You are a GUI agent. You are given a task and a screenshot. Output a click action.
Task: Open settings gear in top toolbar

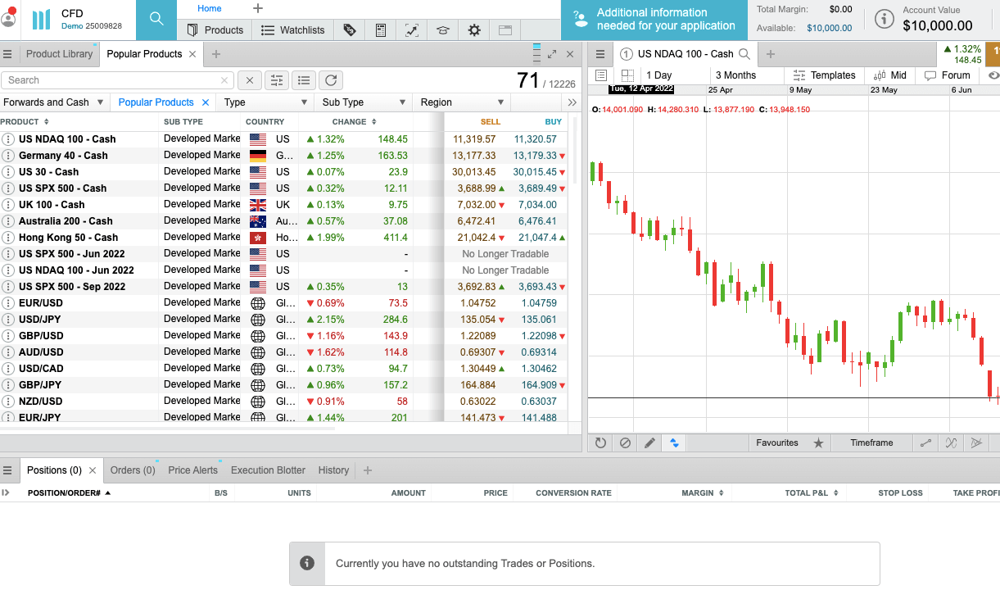pyautogui.click(x=474, y=30)
